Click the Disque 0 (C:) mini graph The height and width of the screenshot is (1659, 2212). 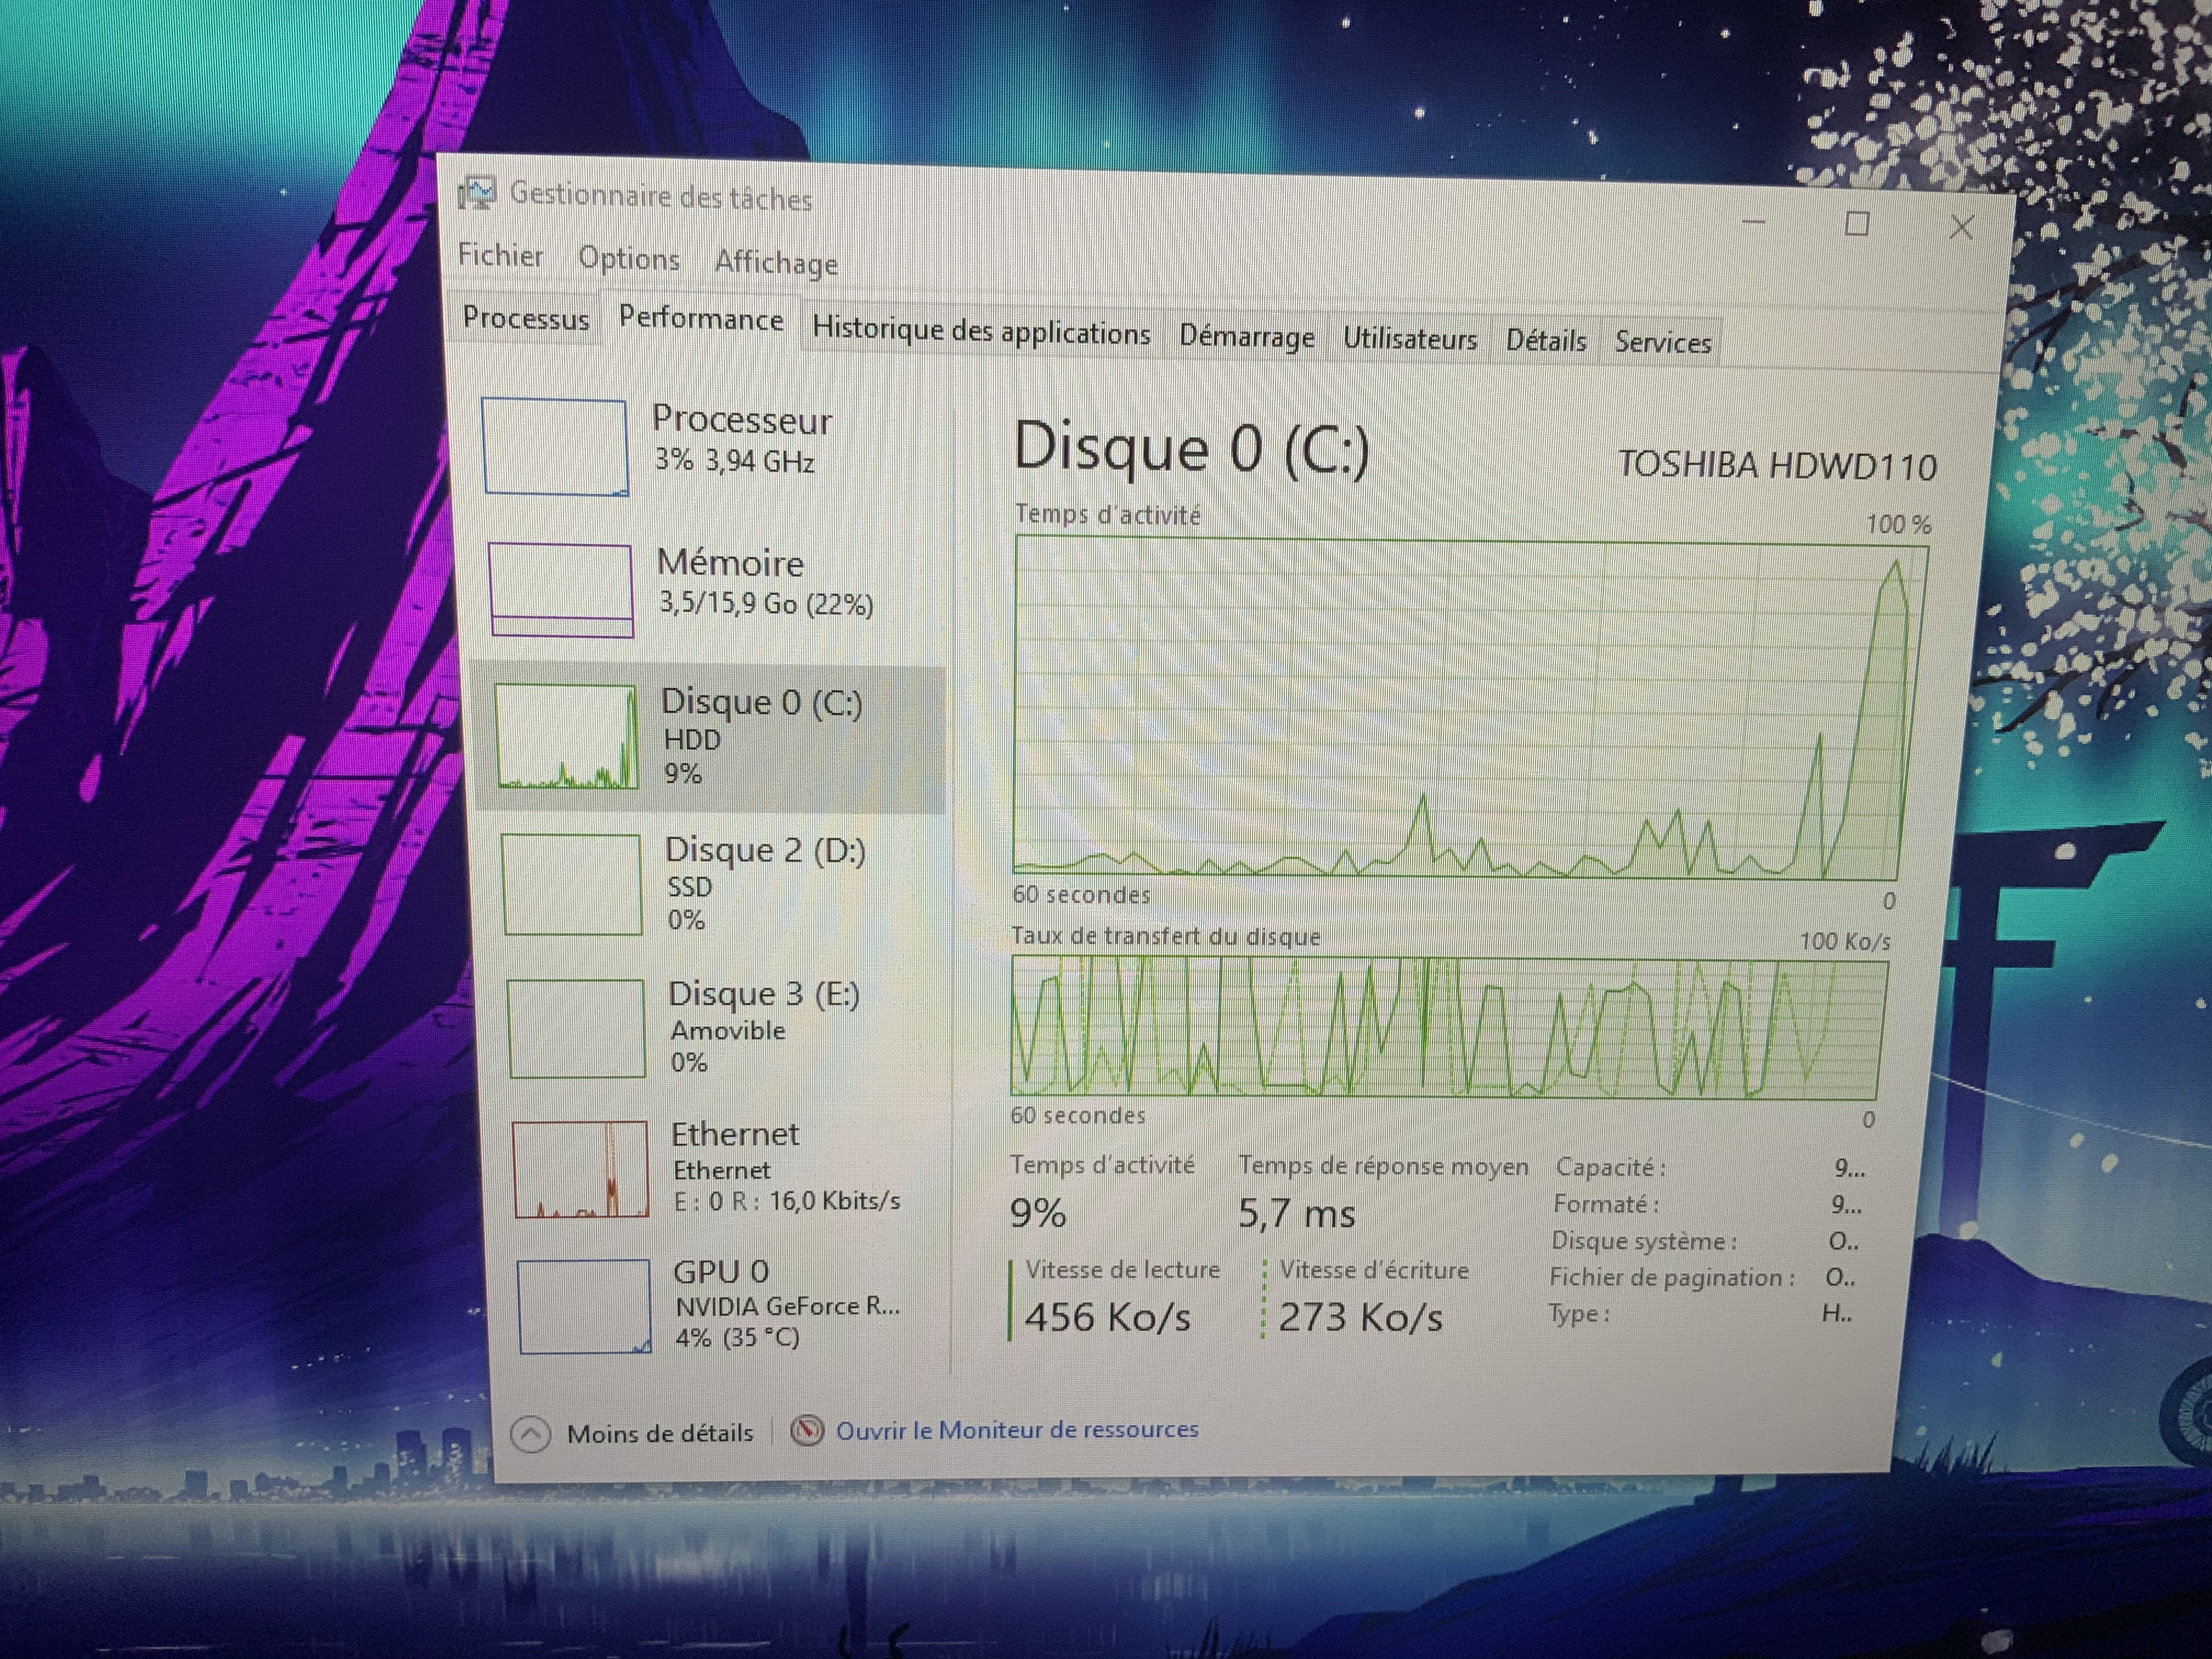(566, 737)
